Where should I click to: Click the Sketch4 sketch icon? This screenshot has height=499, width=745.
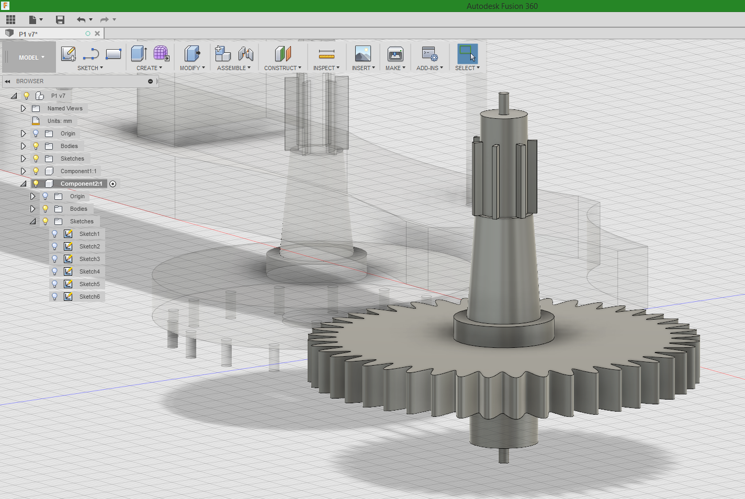click(x=68, y=271)
